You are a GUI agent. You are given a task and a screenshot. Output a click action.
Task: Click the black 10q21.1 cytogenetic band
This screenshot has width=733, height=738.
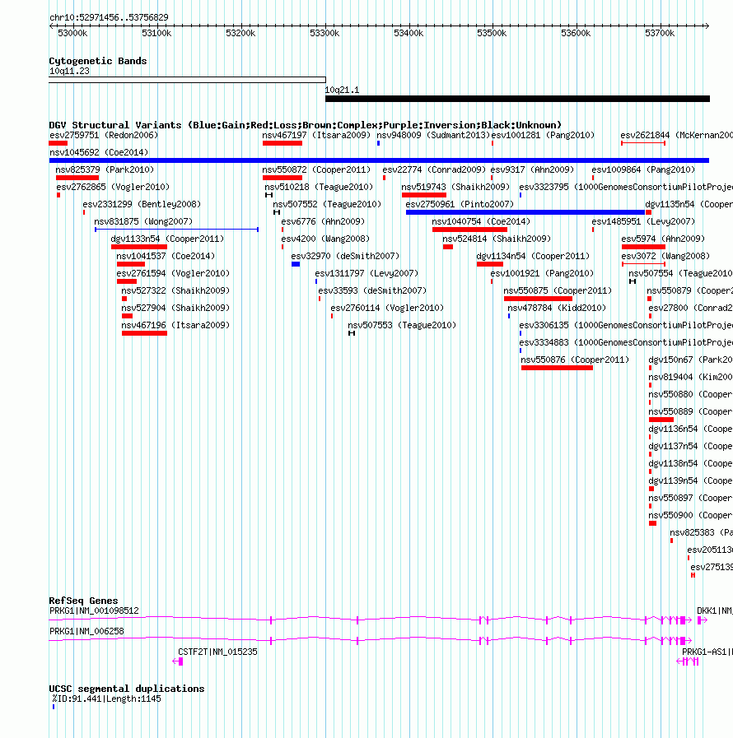click(x=517, y=99)
